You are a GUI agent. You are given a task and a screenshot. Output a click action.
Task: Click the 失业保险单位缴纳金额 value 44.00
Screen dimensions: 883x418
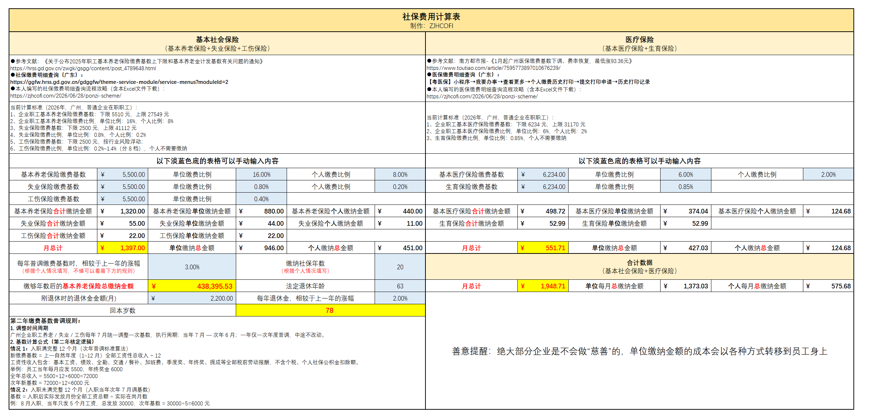[x=261, y=224]
